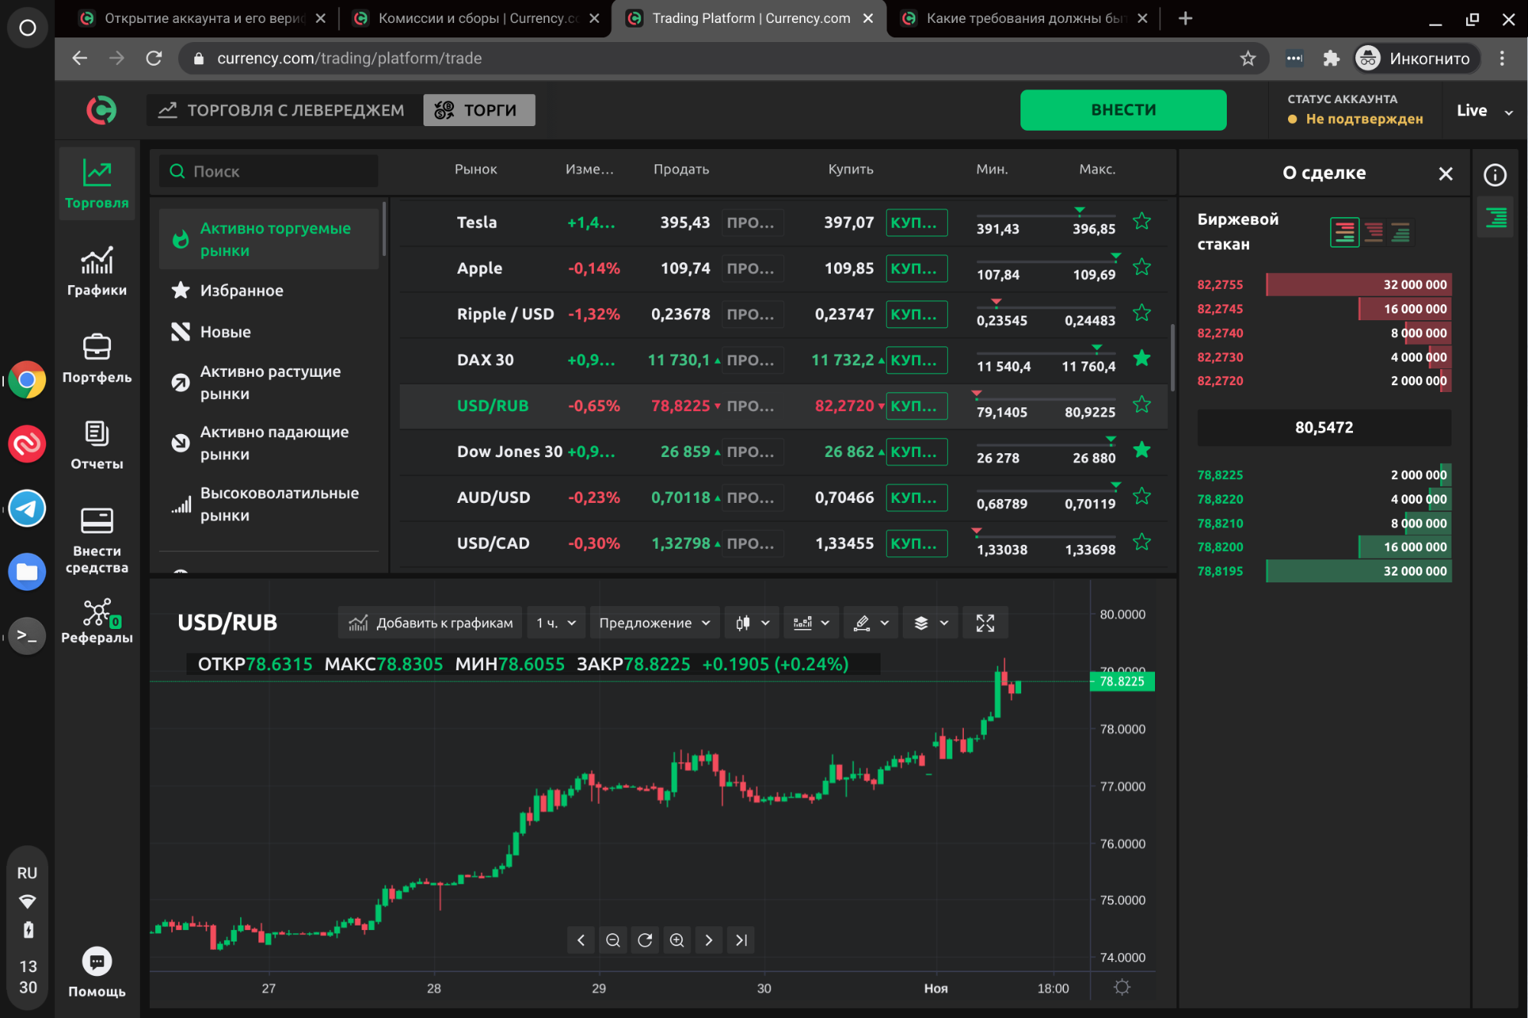Open the Графики sidebar section
Image resolution: width=1528 pixels, height=1018 pixels.
pos(97,271)
